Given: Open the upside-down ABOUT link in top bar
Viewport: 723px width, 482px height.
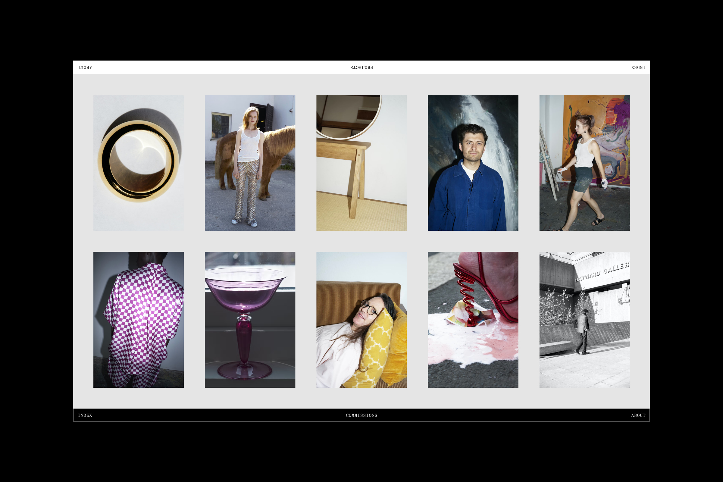Looking at the screenshot, I should coord(85,67).
